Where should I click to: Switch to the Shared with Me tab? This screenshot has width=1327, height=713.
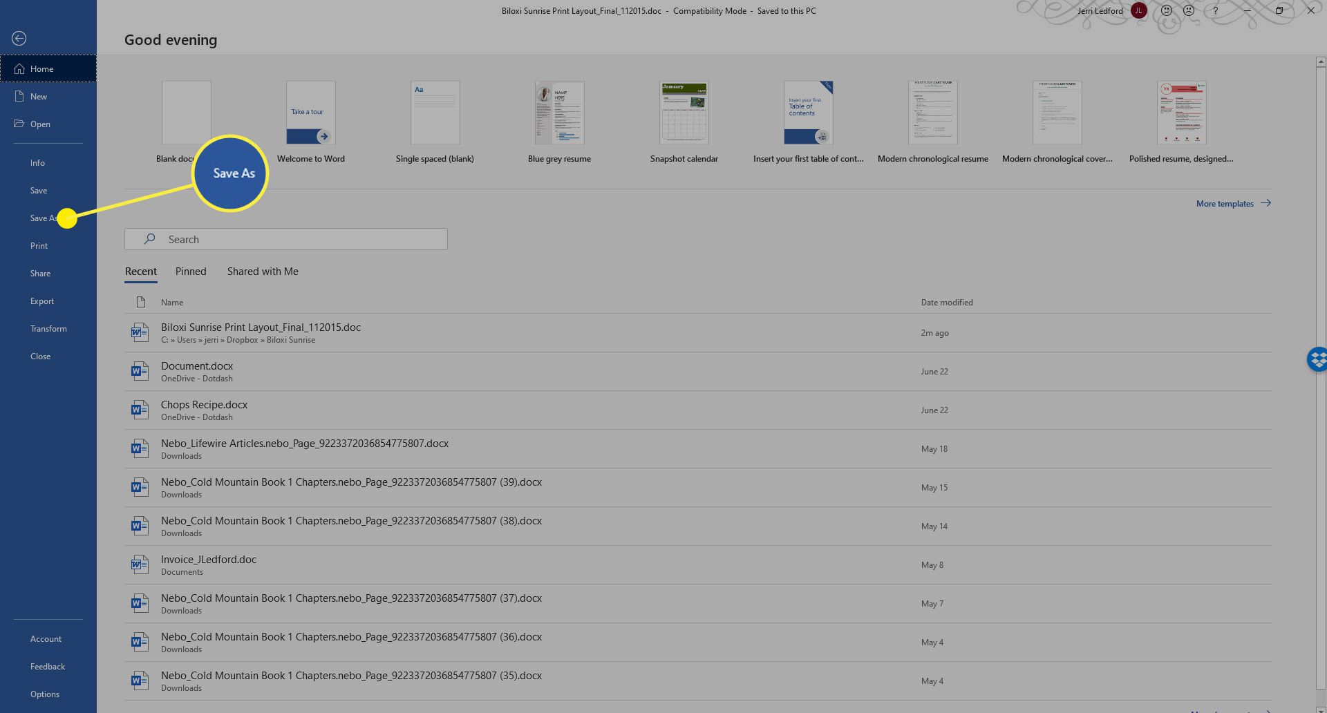pyautogui.click(x=263, y=272)
